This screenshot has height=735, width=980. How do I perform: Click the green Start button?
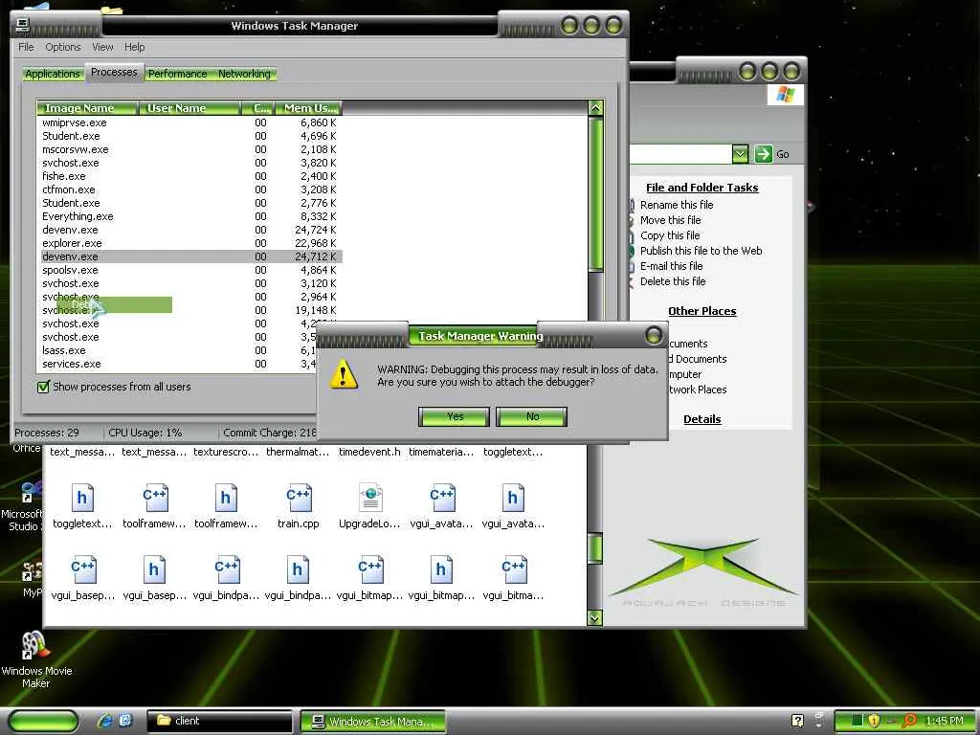(44, 722)
